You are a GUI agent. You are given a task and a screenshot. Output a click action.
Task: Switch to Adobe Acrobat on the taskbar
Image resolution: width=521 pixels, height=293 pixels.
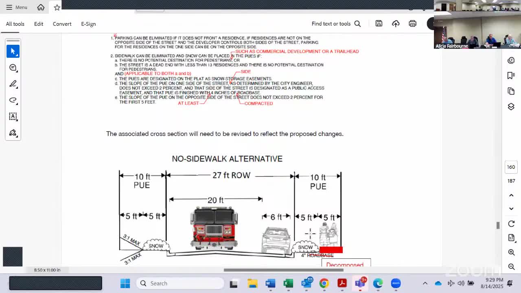pos(342,283)
